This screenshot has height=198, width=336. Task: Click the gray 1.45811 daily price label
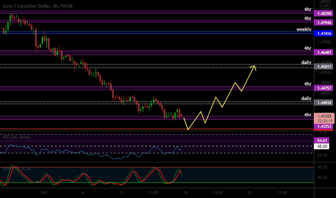324,67
